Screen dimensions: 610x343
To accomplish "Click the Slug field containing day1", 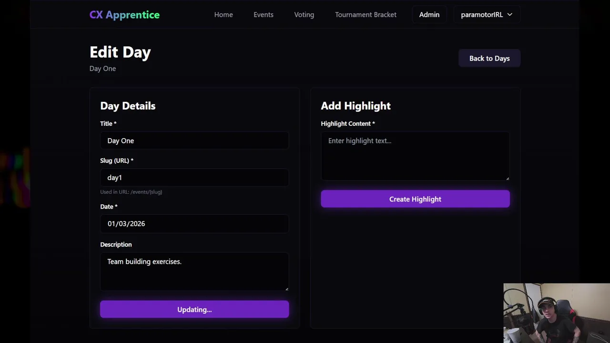I will click(x=194, y=178).
